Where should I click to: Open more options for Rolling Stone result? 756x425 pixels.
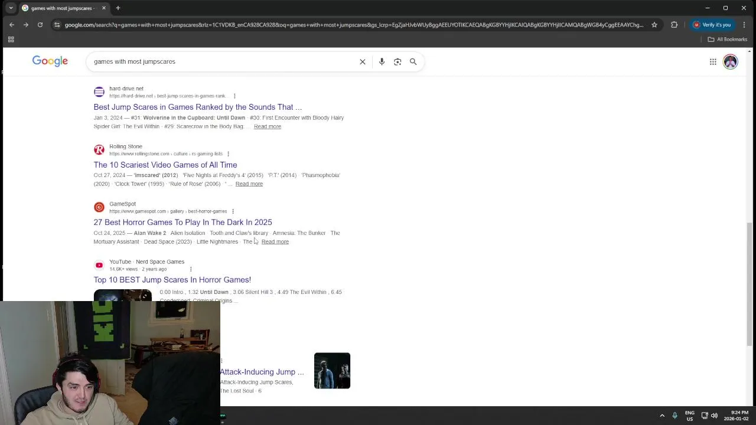[x=228, y=153]
